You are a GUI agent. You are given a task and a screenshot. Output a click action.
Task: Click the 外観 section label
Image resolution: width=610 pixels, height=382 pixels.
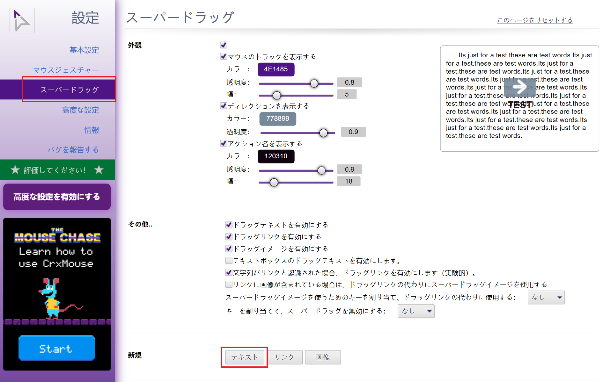(135, 45)
